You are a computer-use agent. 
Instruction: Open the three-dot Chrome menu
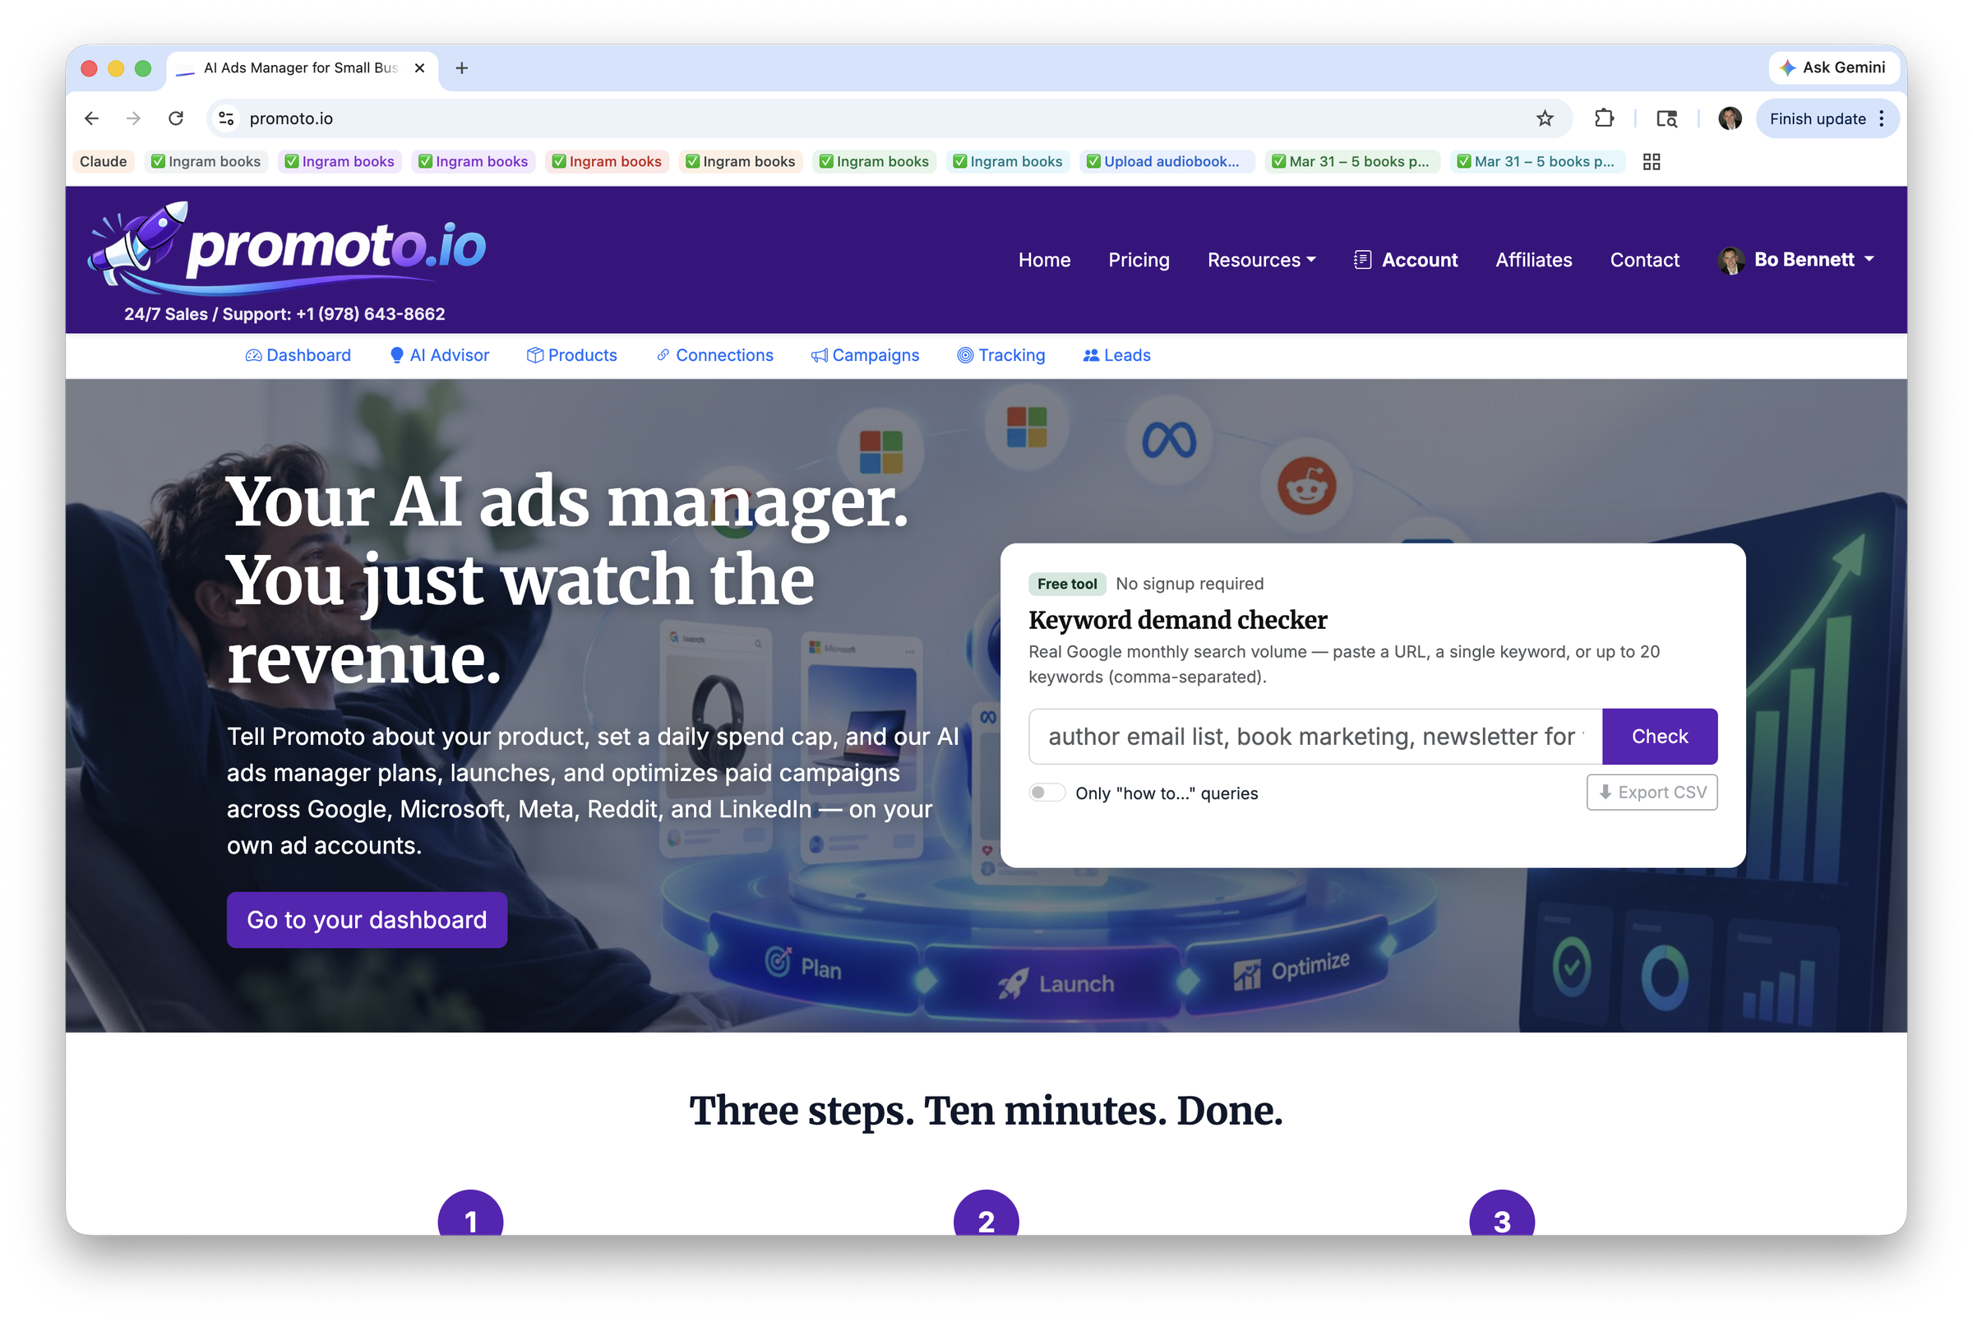(x=1881, y=119)
